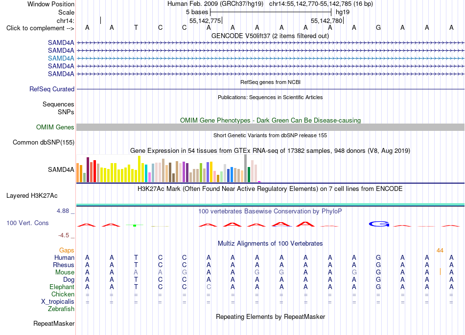
Task: Click the RepeatMasker track label
Action: [x=54, y=323]
